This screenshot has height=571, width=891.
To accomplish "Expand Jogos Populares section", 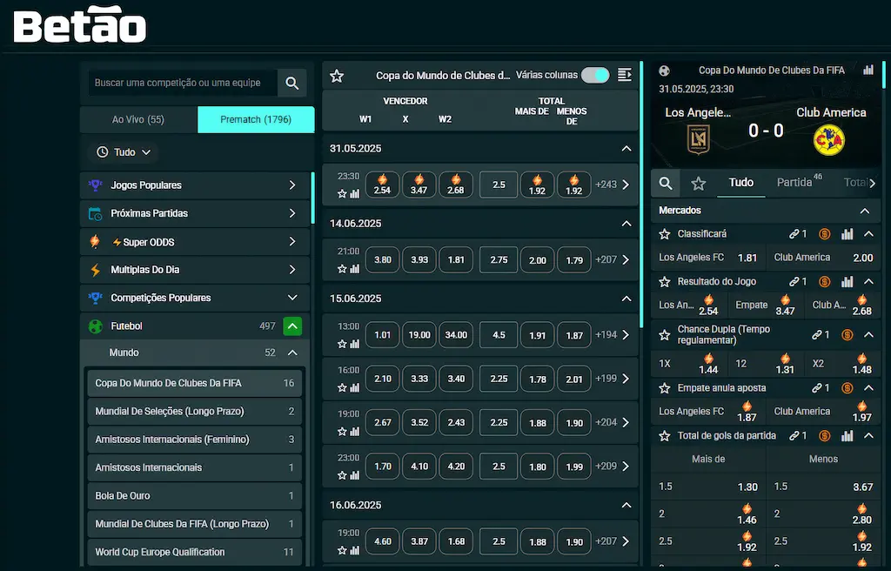I will point(195,185).
